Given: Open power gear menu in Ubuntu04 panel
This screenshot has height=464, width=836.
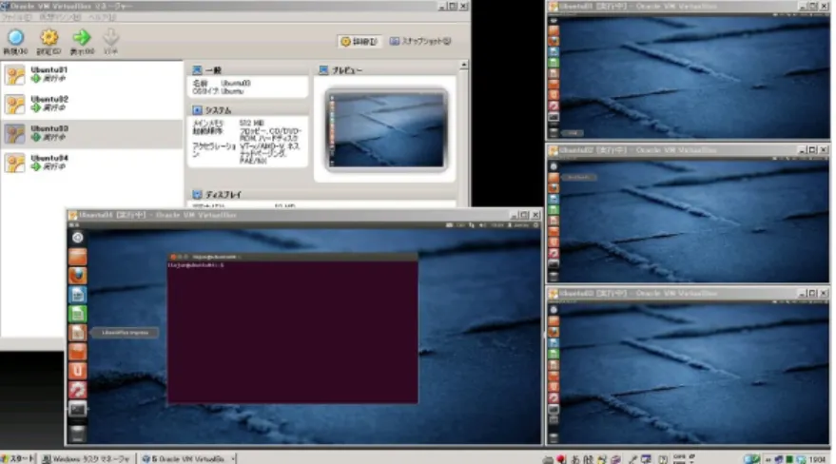Looking at the screenshot, I should [536, 225].
